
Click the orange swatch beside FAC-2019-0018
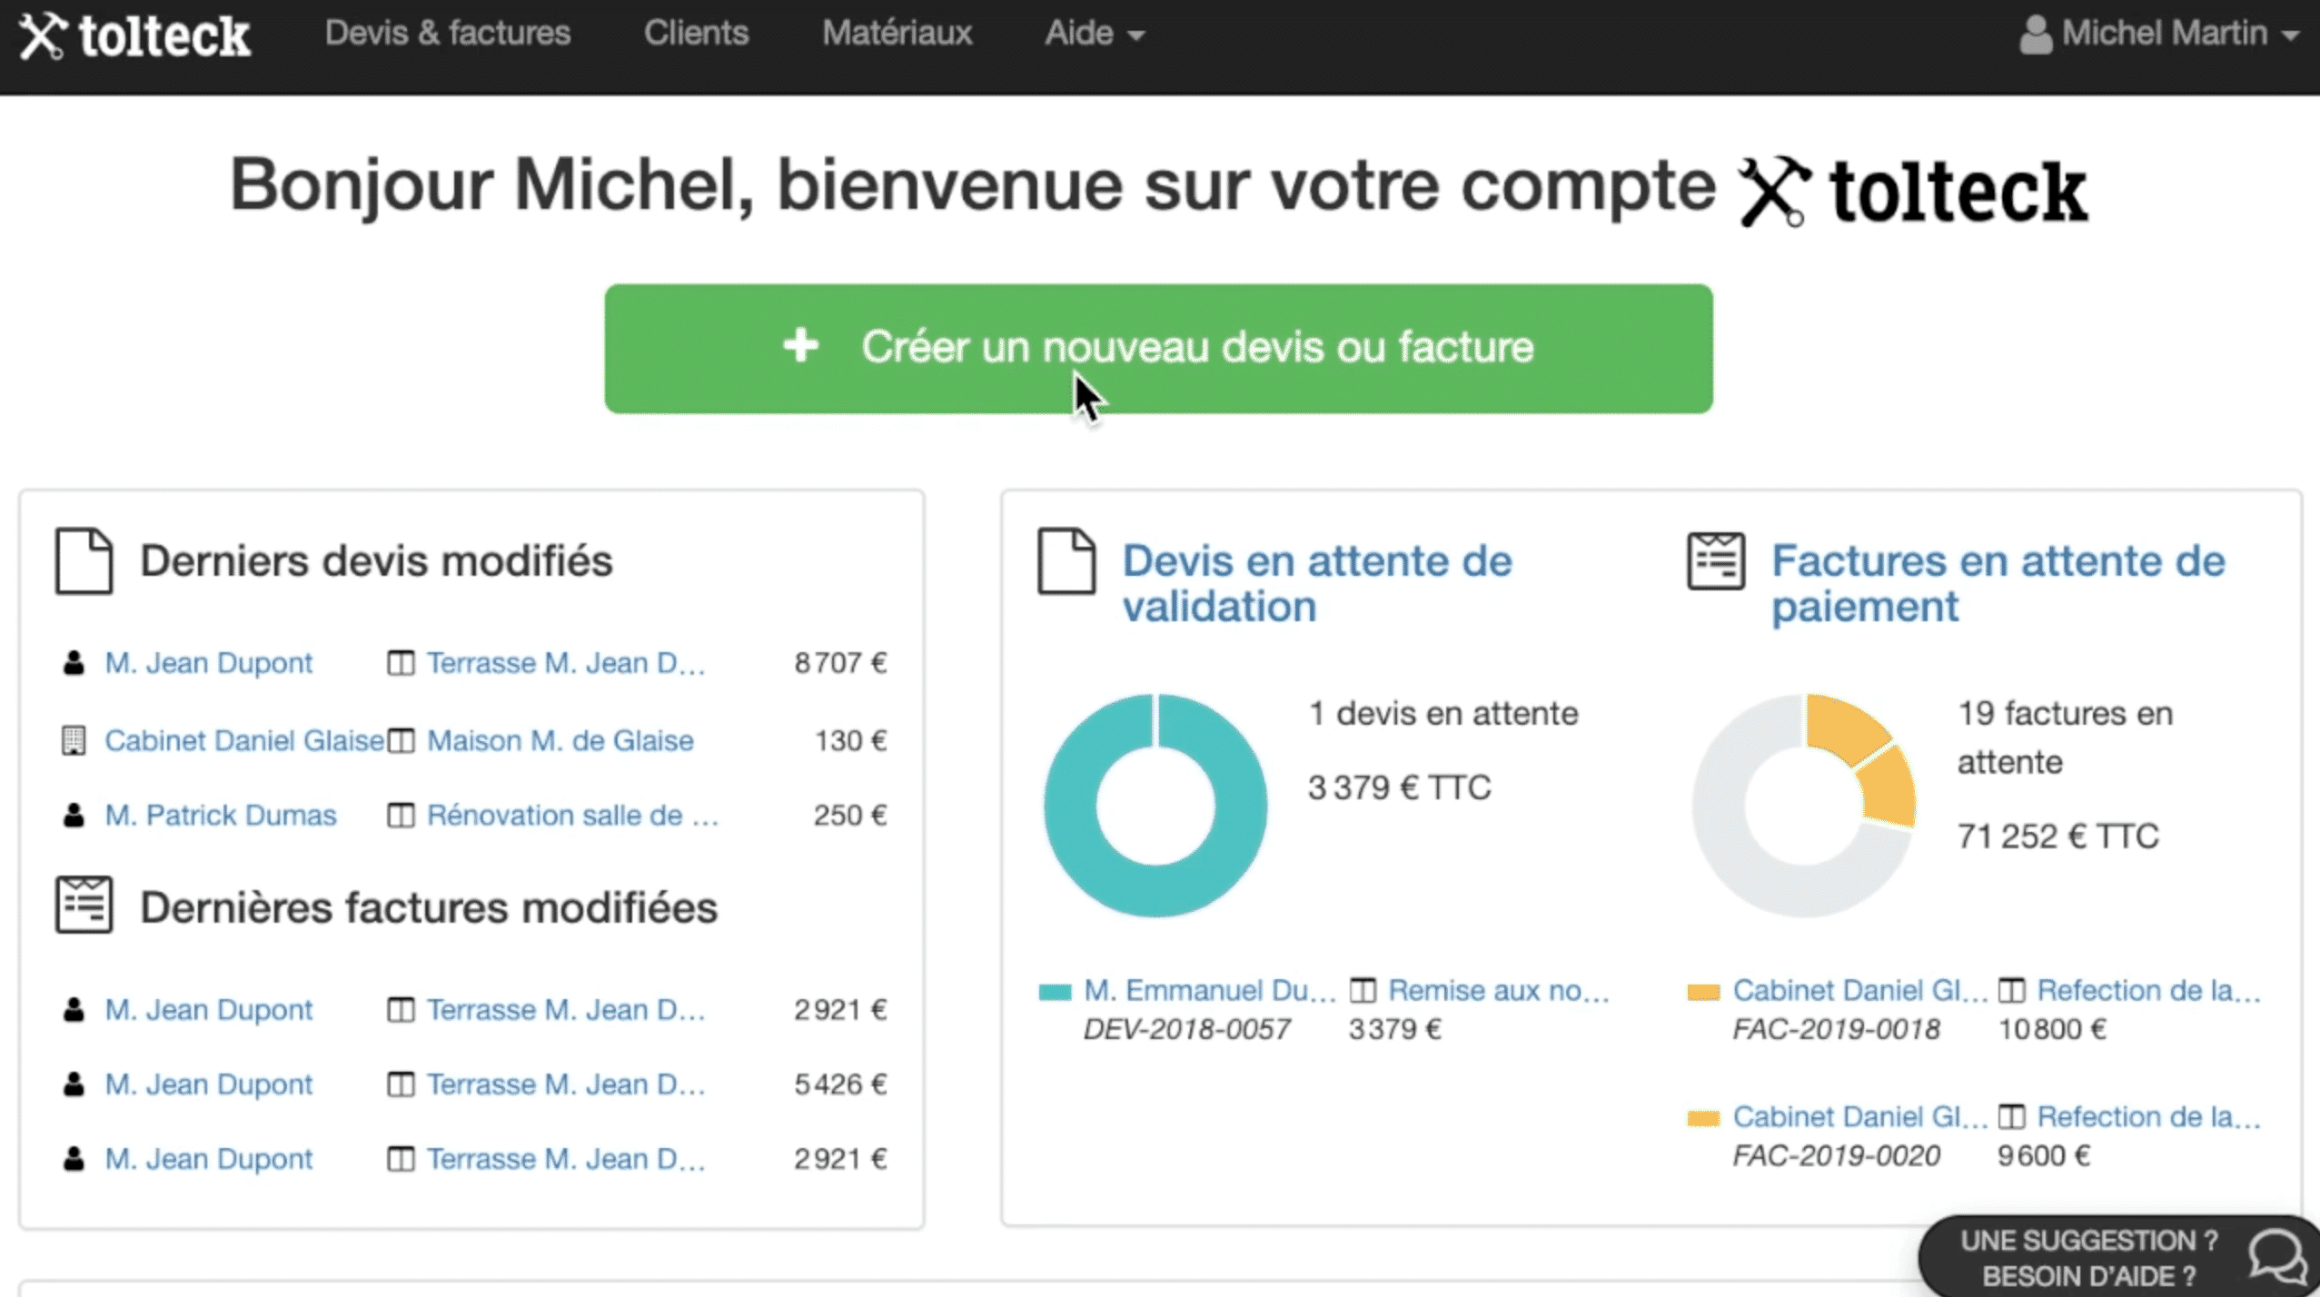coord(1703,992)
